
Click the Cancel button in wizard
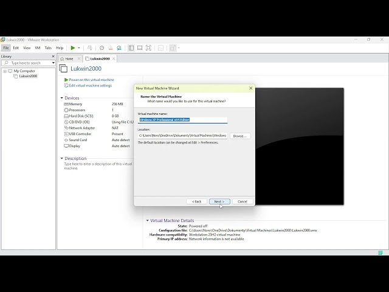[x=243, y=201]
